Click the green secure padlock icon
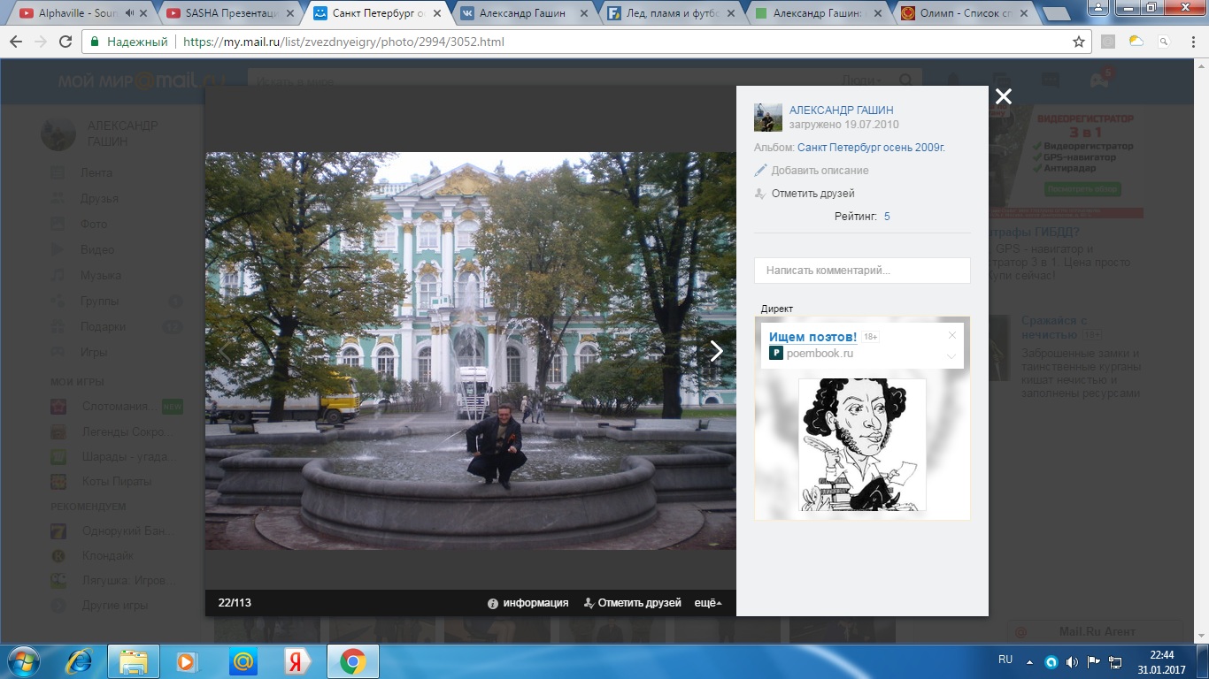The image size is (1209, 679). (94, 42)
